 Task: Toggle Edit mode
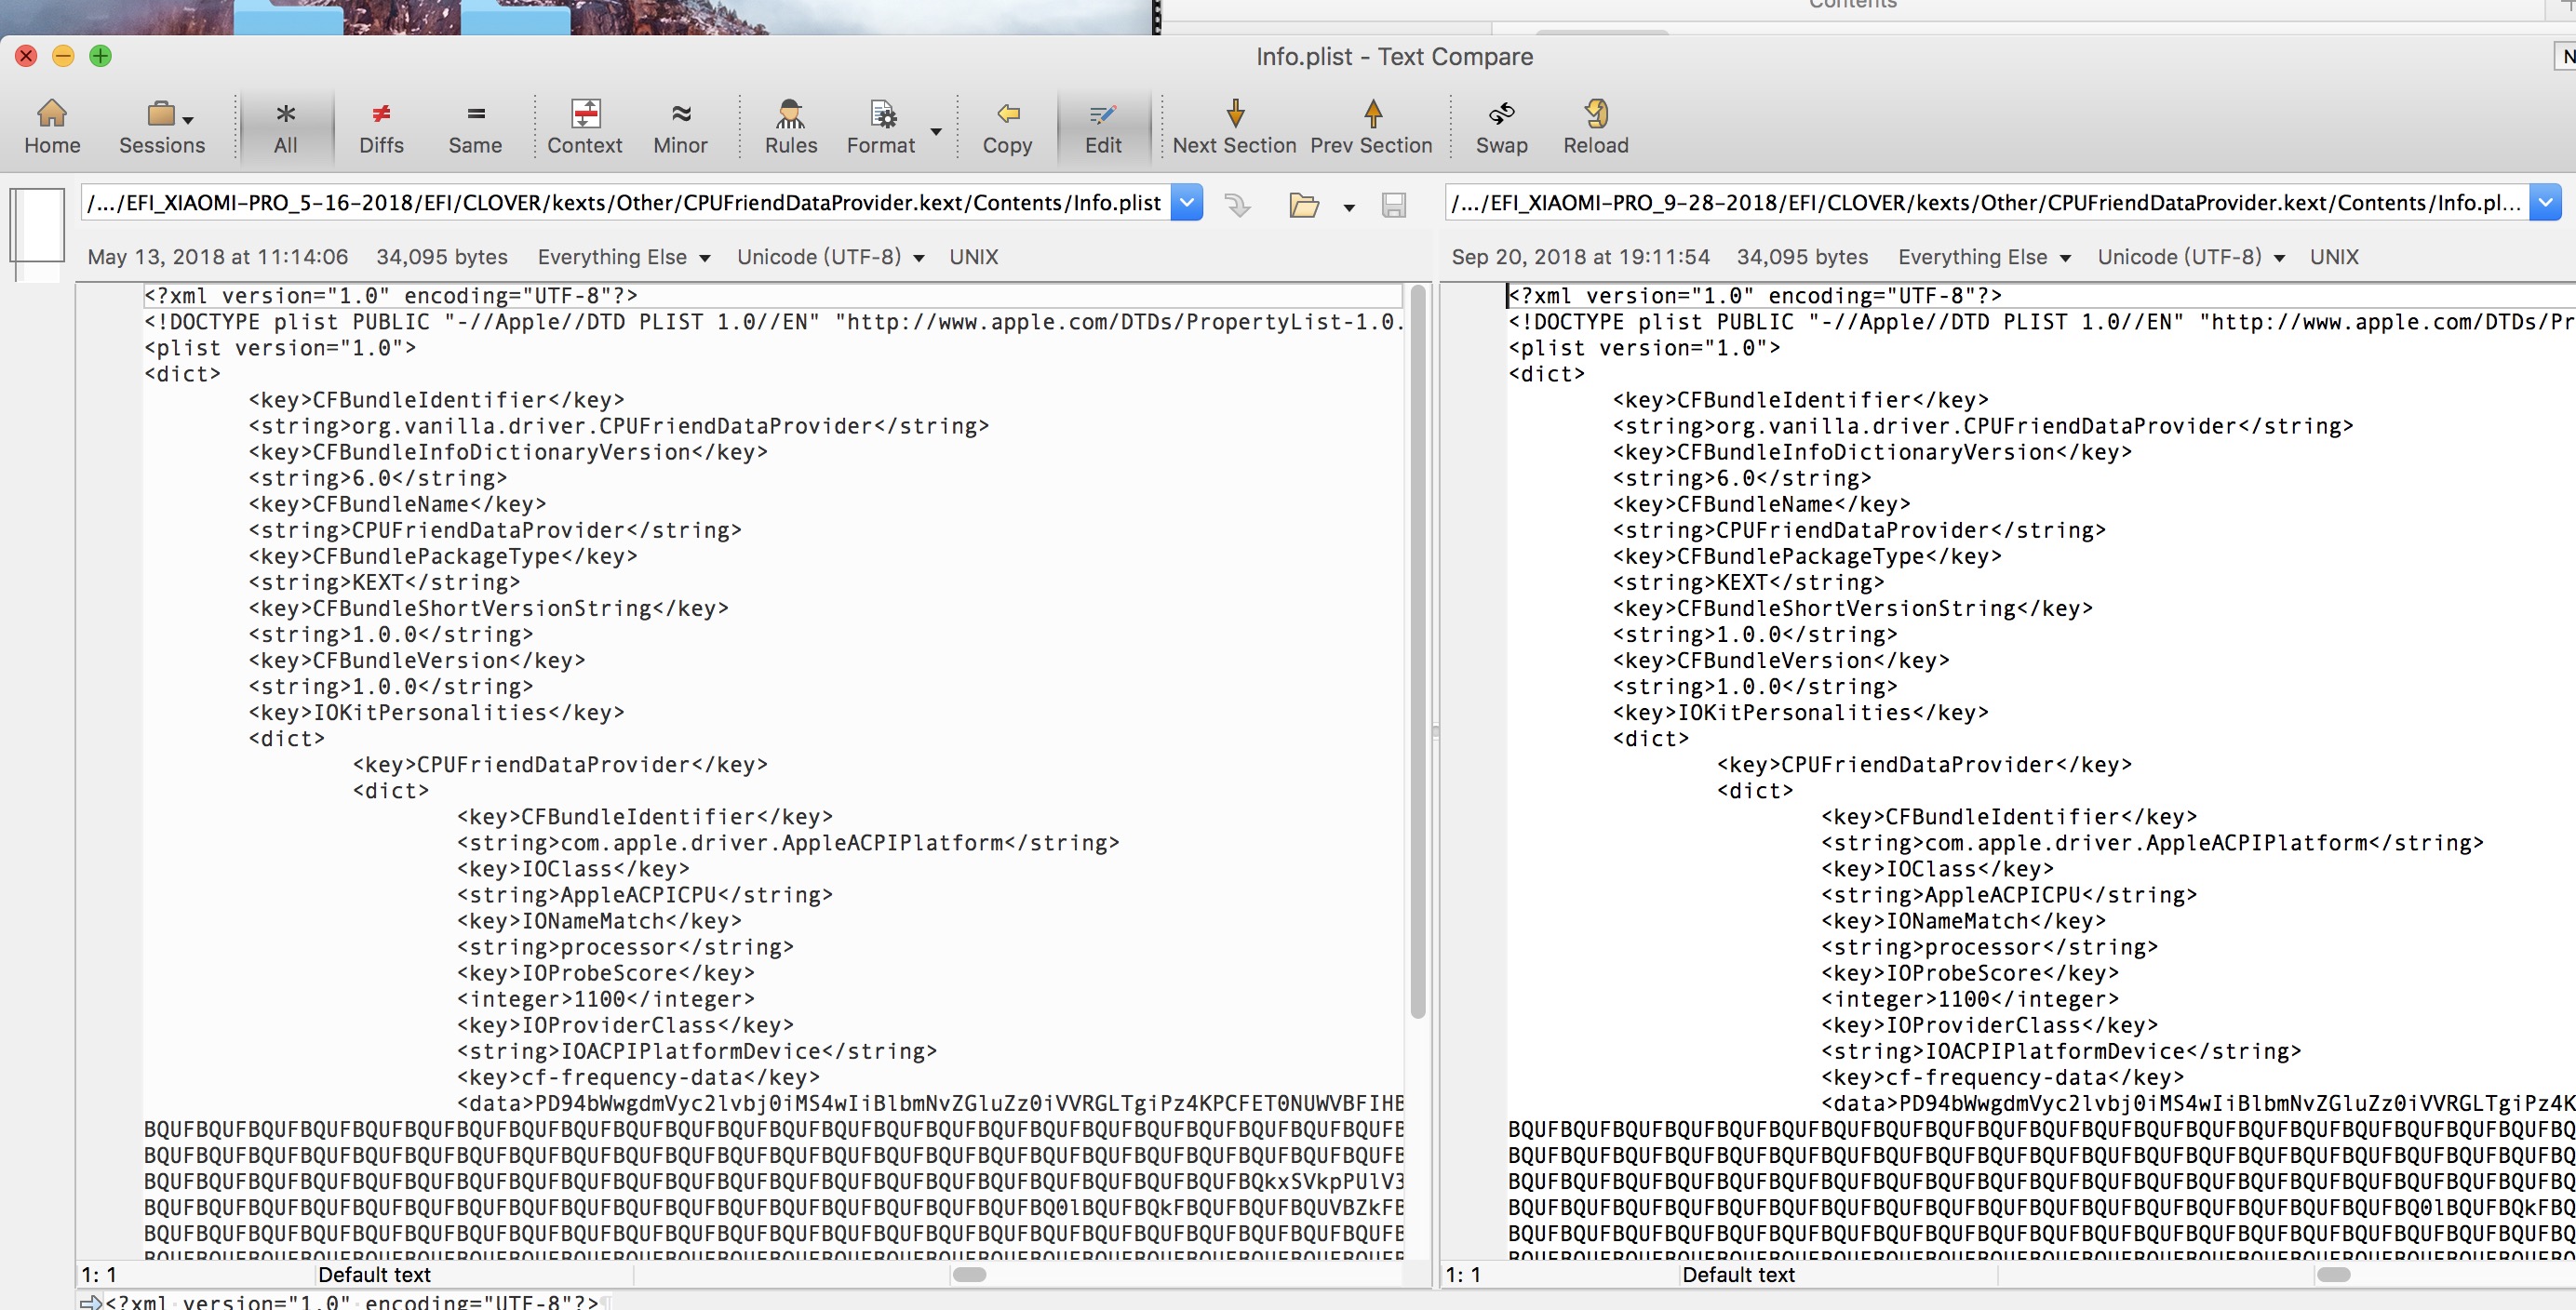[1103, 127]
